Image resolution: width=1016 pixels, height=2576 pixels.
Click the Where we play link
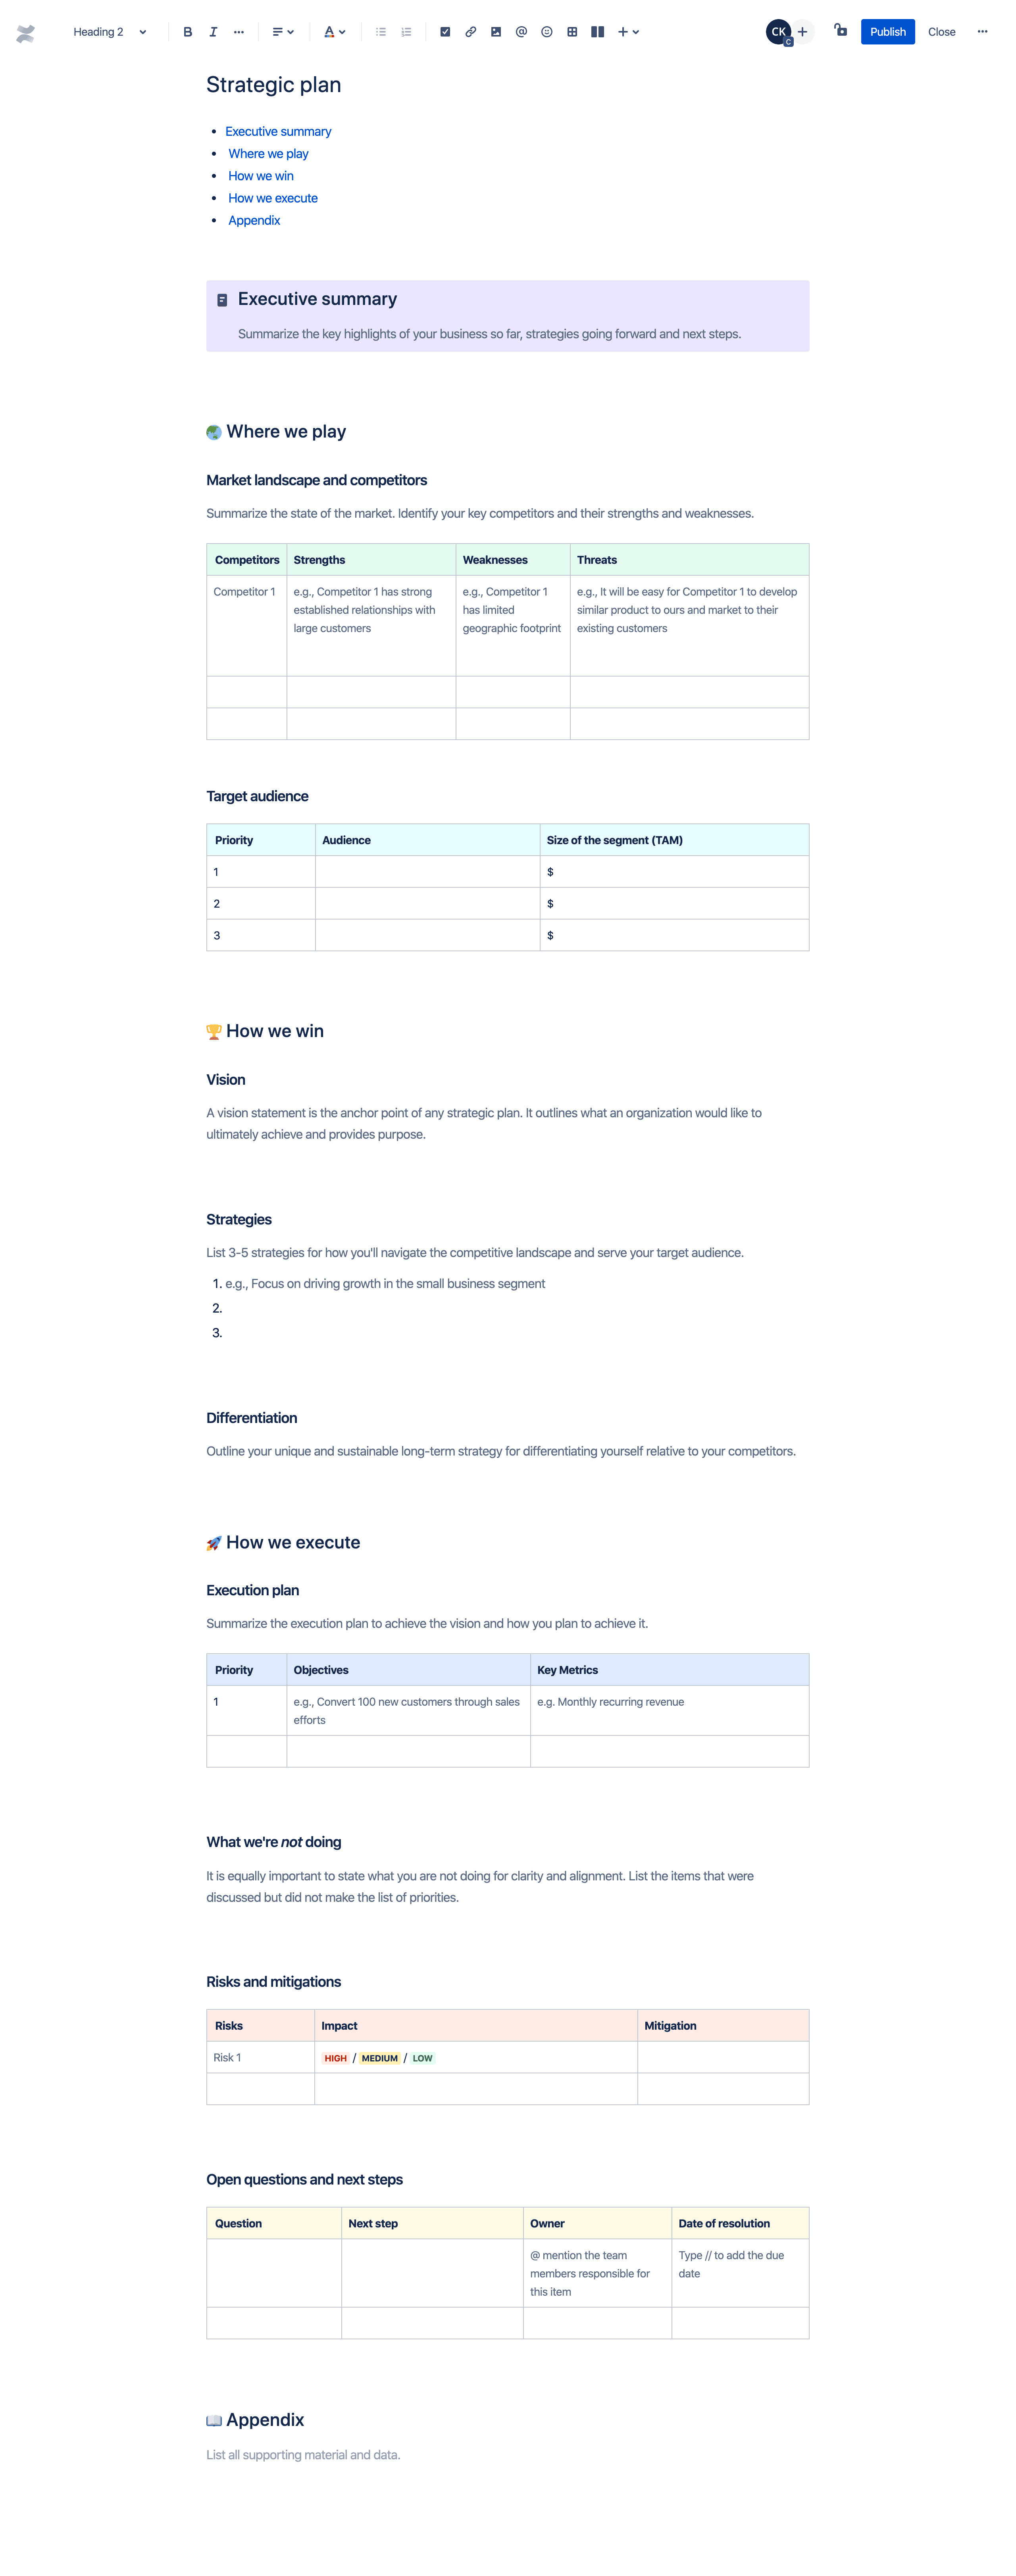click(267, 153)
